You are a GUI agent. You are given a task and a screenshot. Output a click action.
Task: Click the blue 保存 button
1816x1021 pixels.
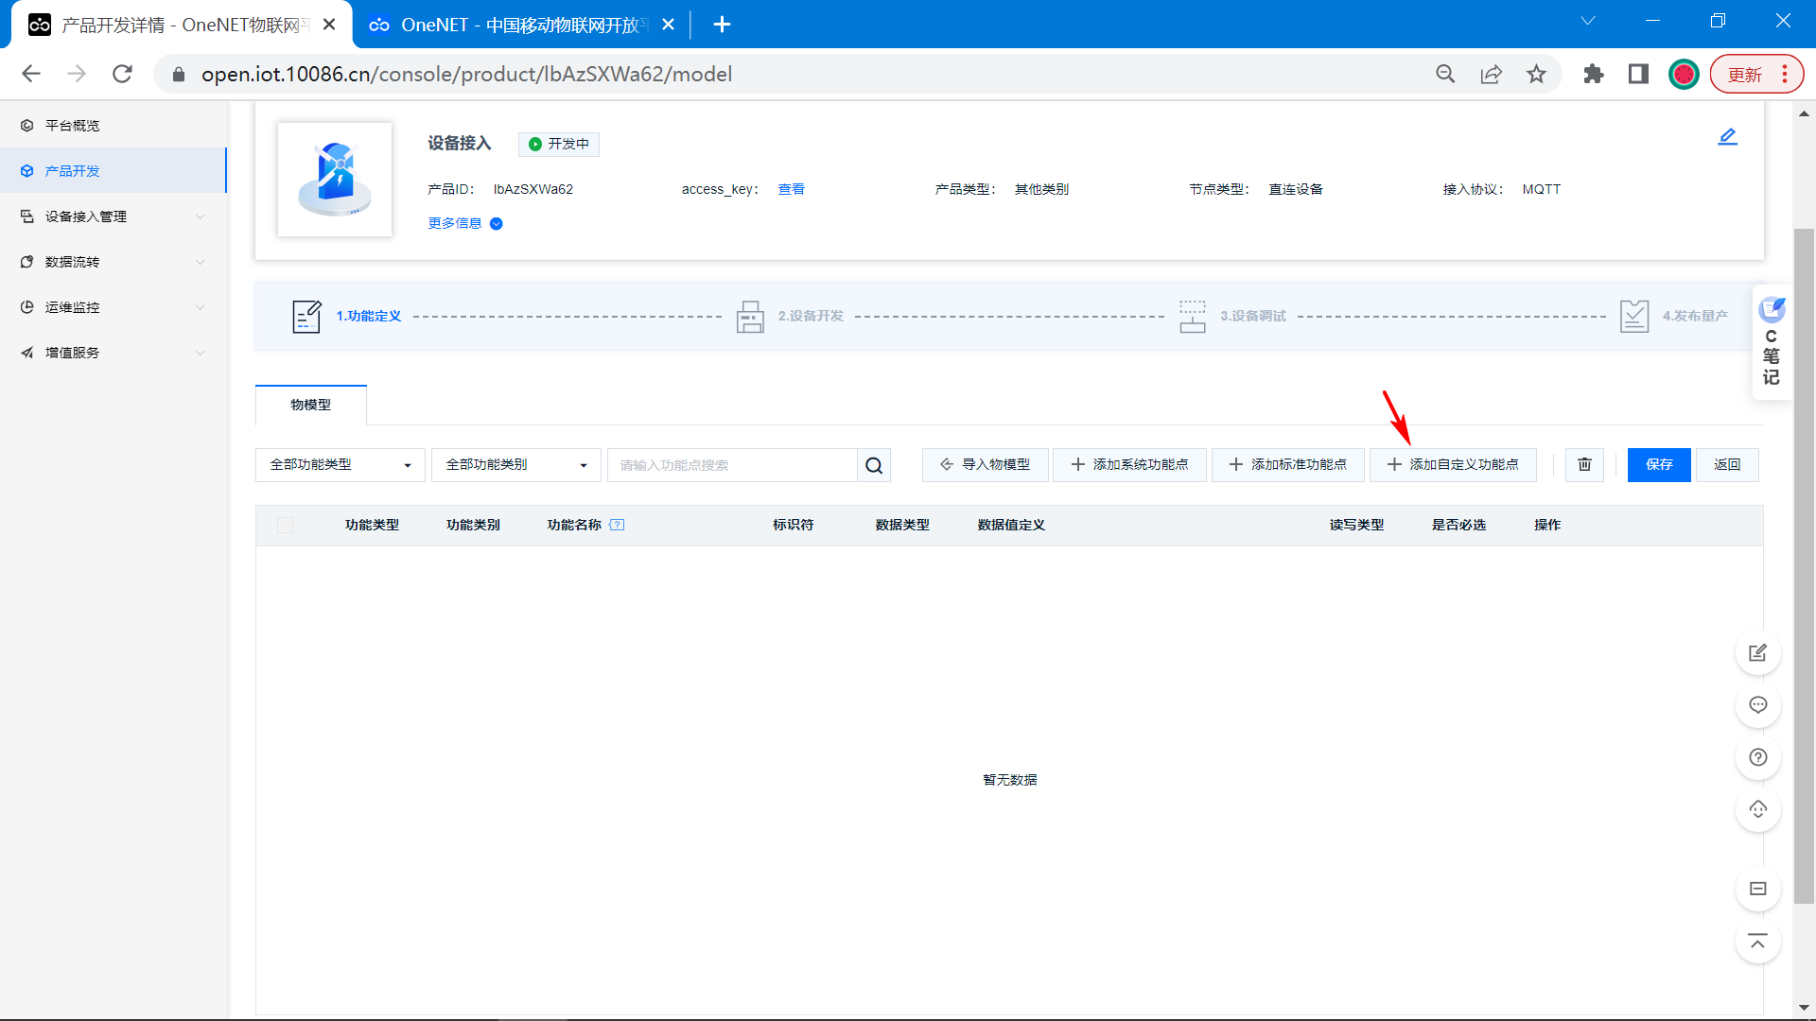(x=1658, y=464)
